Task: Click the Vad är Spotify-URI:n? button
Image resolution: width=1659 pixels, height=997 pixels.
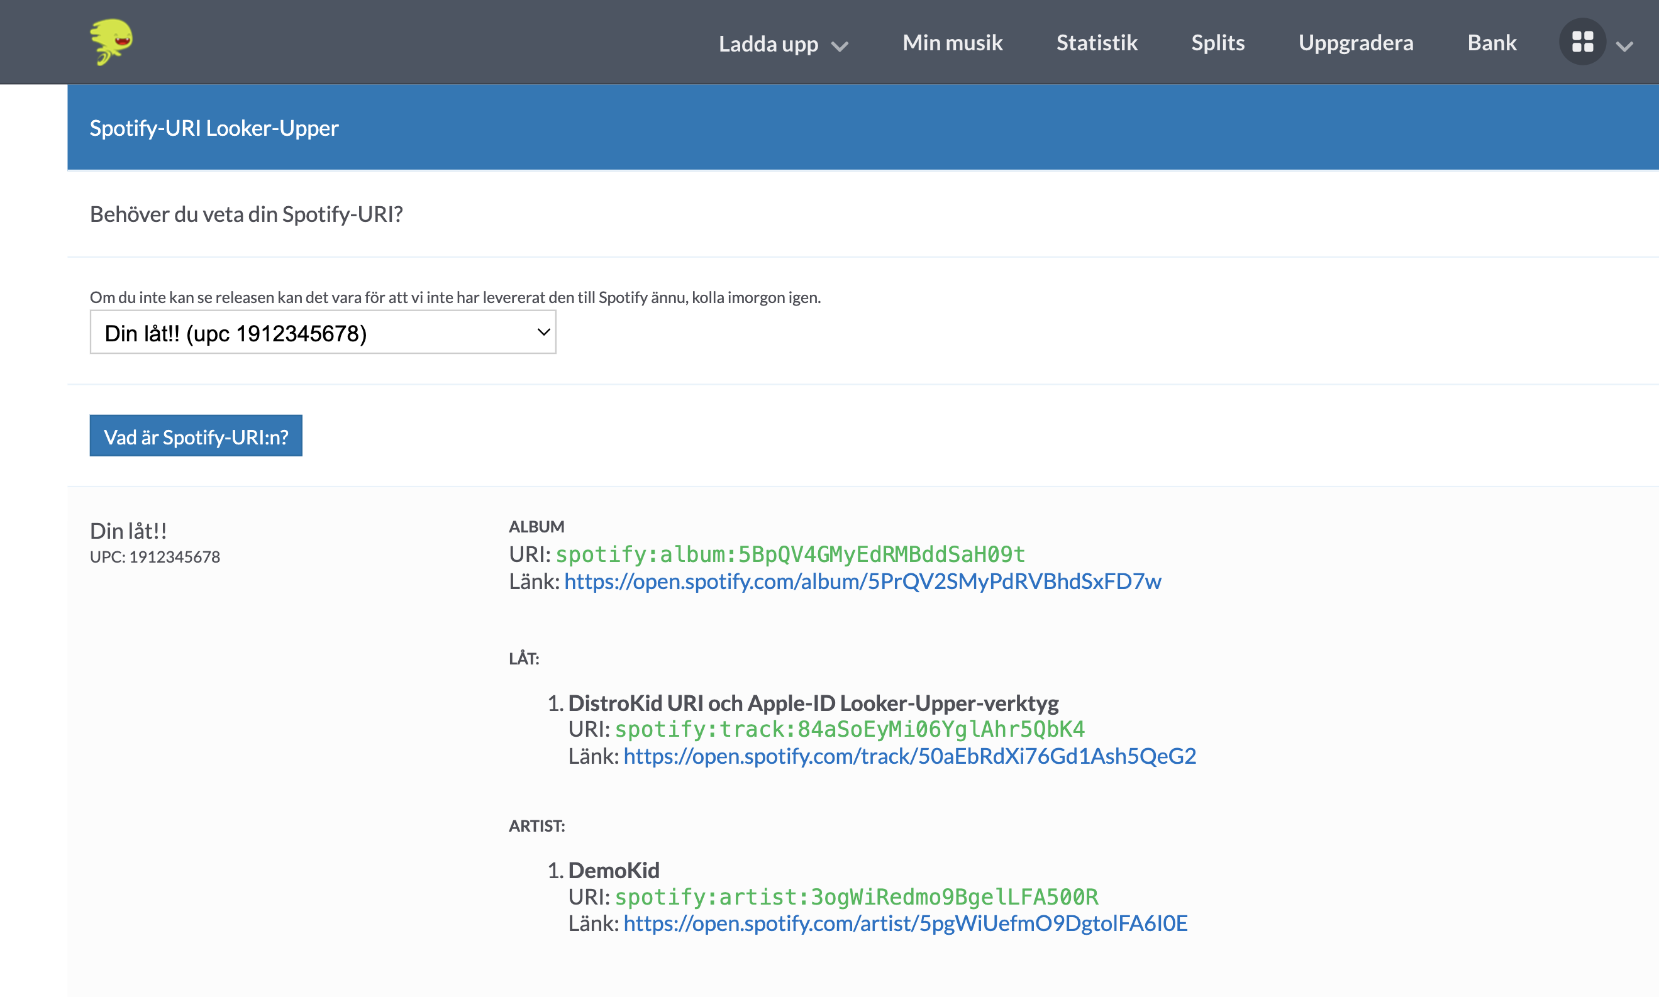Action: click(x=196, y=437)
